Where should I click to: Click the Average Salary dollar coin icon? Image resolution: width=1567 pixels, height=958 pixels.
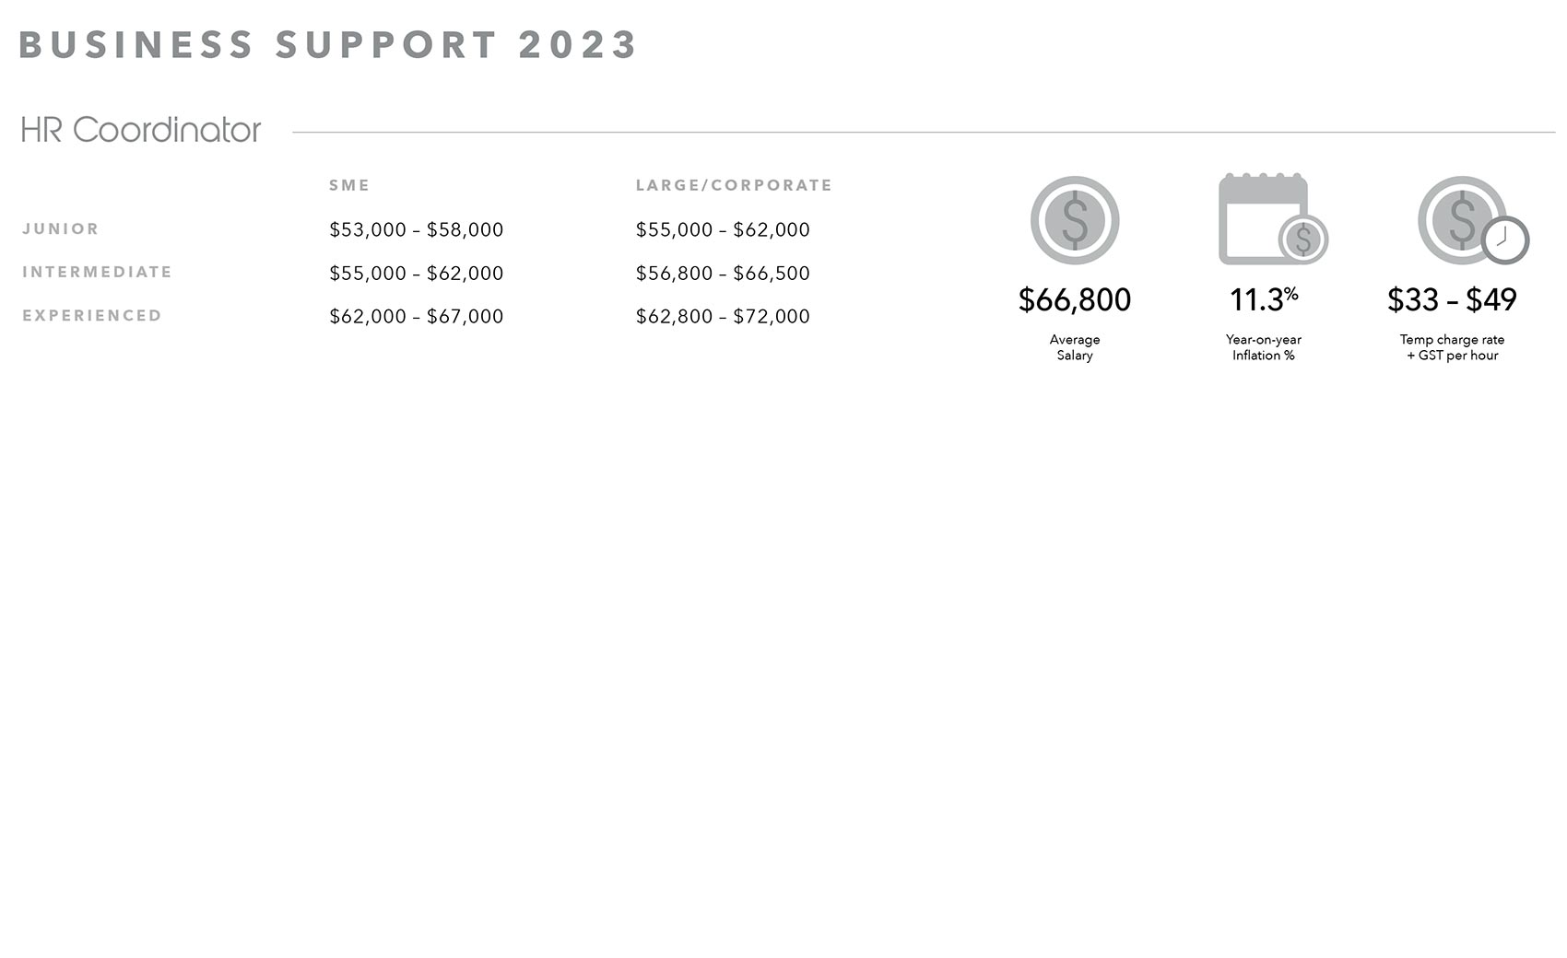coord(1075,220)
